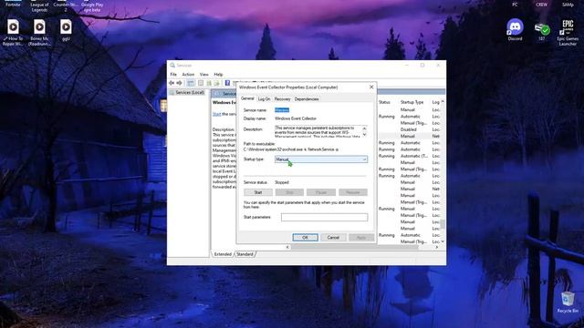Click the Display name Windows Event Collector text

tap(296, 118)
